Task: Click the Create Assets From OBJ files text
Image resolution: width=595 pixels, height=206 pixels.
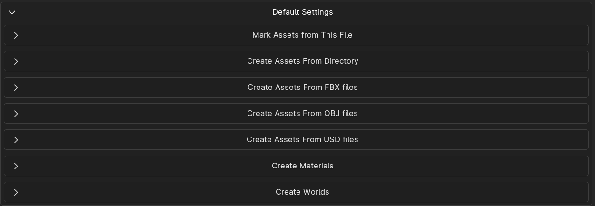Action: pyautogui.click(x=302, y=114)
